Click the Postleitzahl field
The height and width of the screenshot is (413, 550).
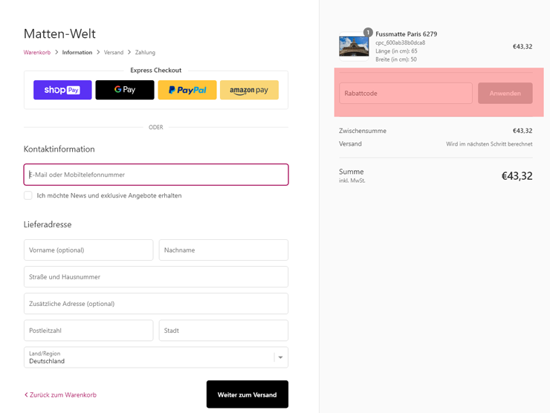point(88,331)
